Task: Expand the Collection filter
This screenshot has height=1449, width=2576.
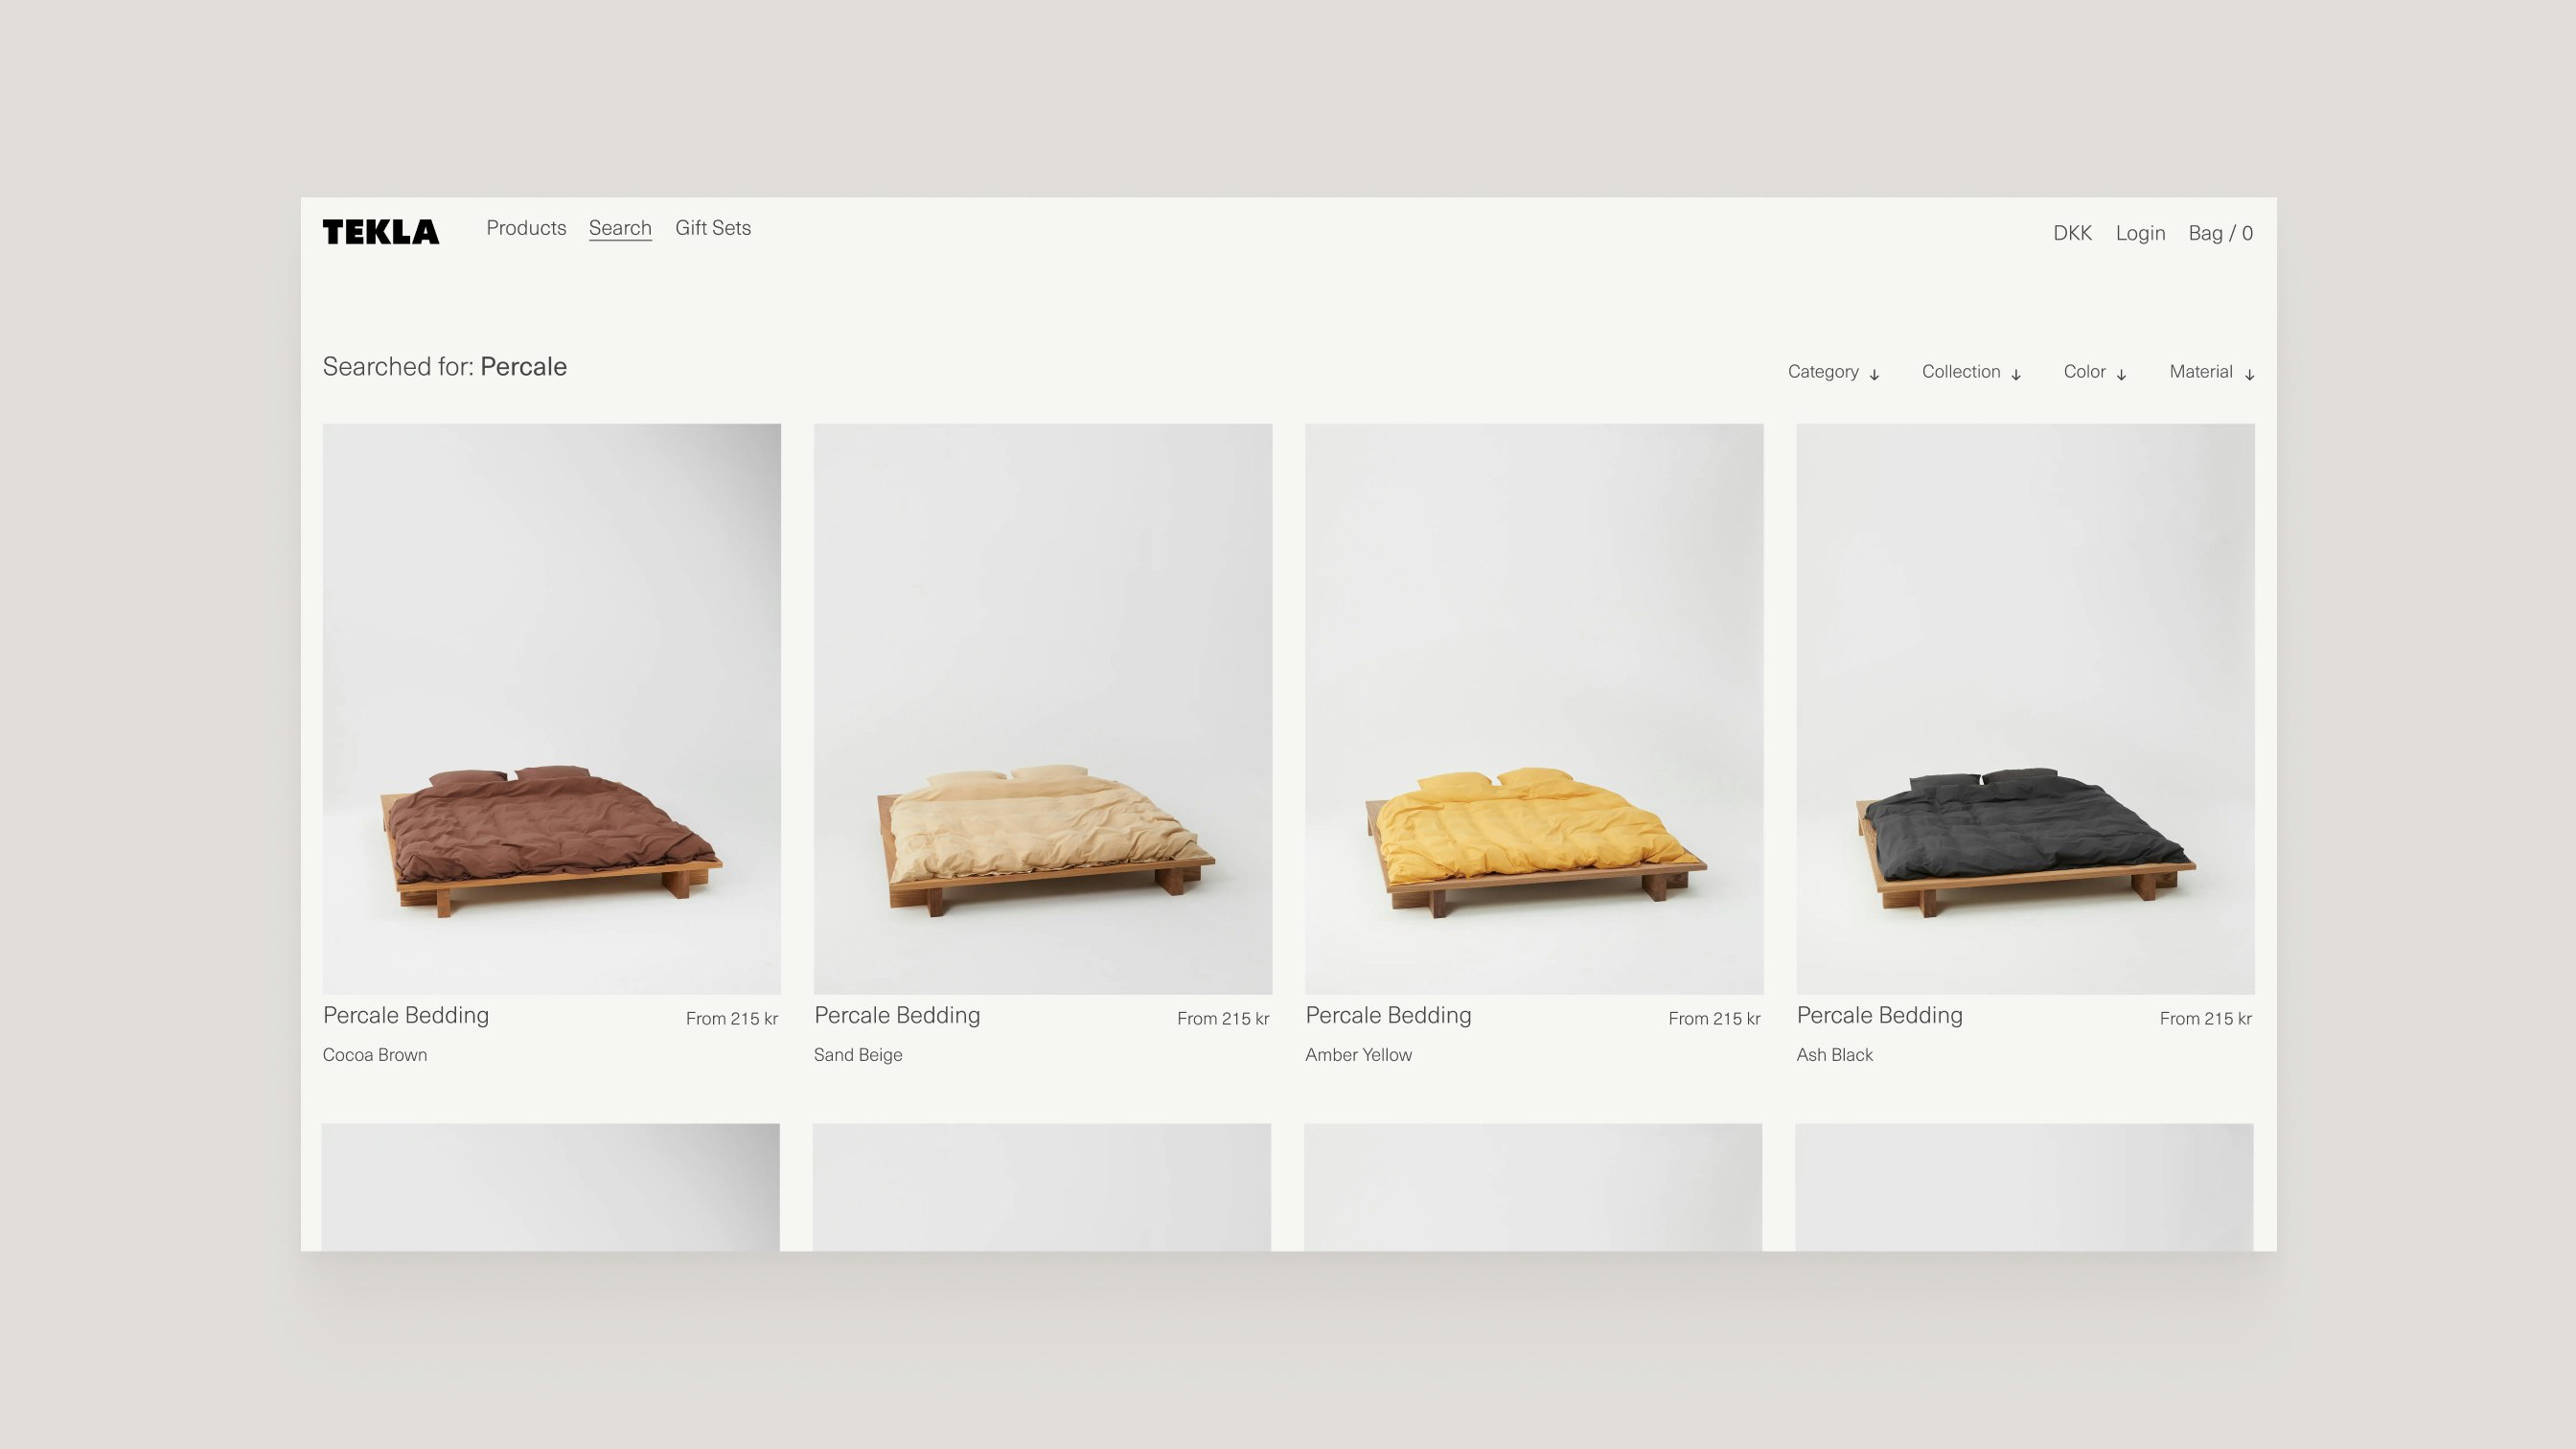Action: (x=1971, y=372)
